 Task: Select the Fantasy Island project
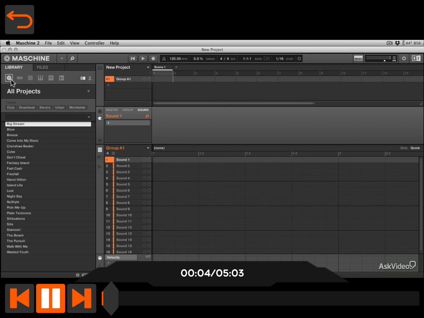point(18,163)
